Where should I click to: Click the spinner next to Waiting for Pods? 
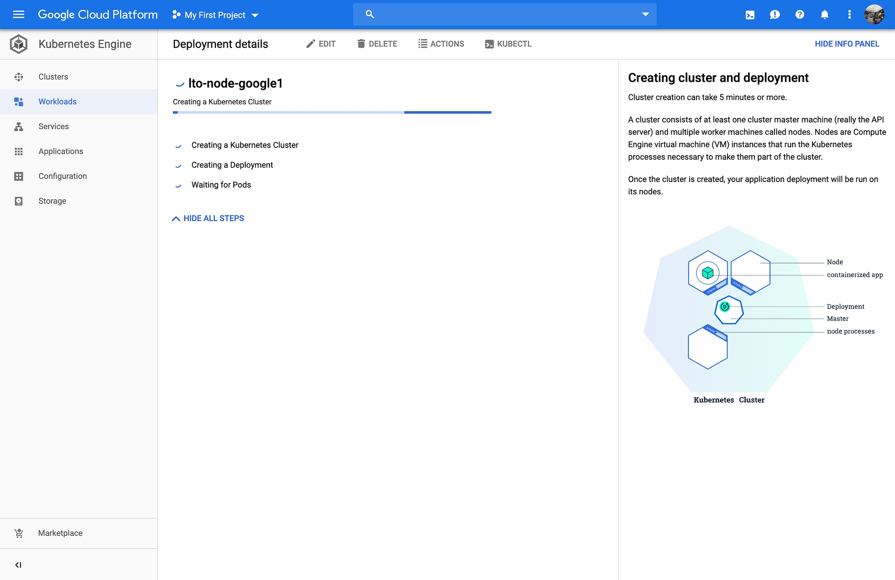(x=178, y=185)
